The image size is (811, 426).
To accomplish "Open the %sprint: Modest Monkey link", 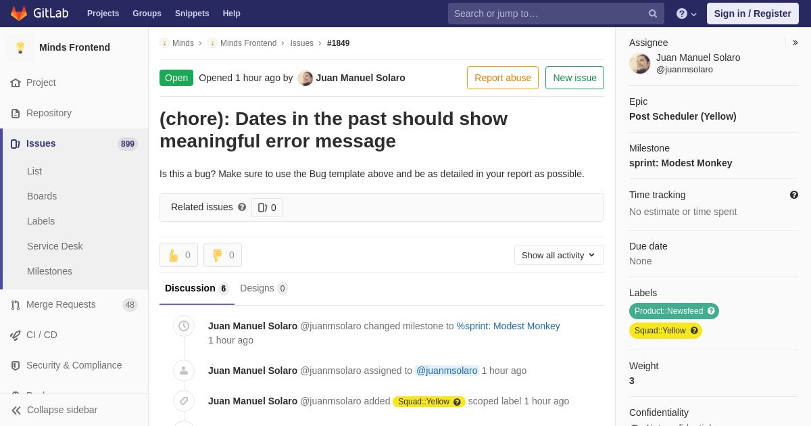I will pyautogui.click(x=508, y=326).
